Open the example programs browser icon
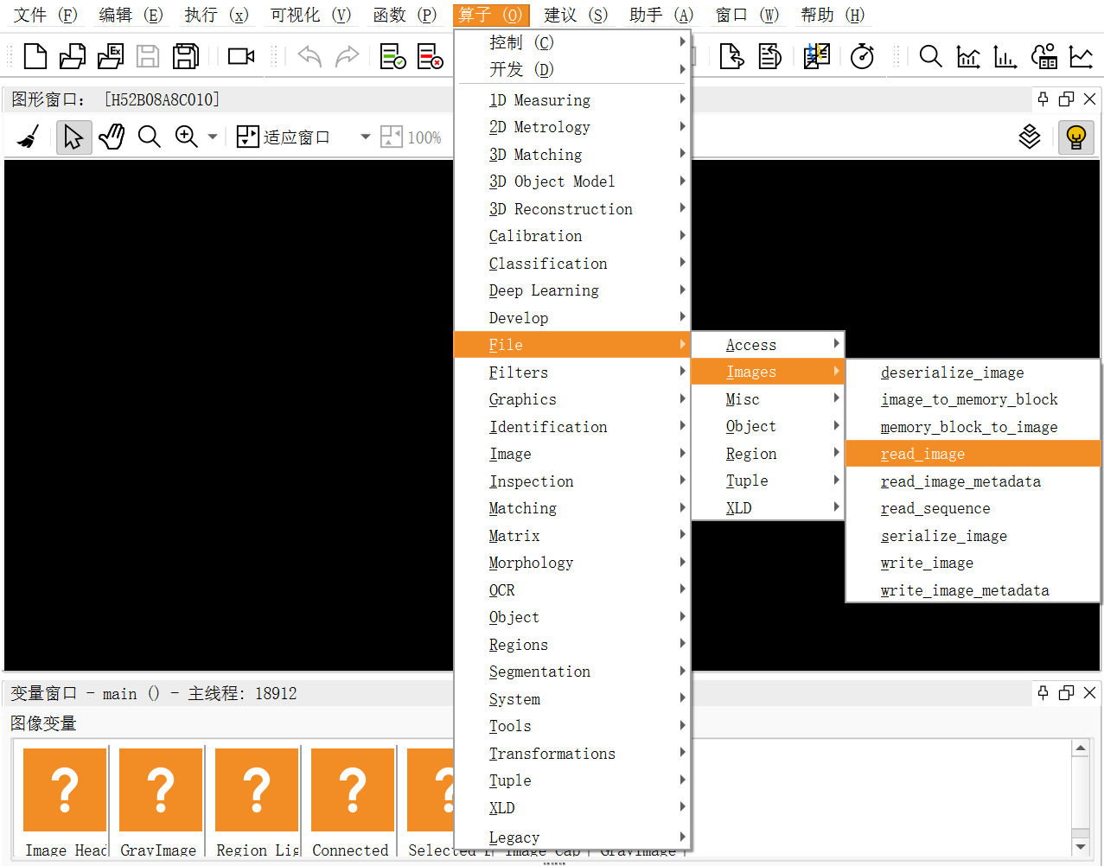1104x866 pixels. [111, 56]
